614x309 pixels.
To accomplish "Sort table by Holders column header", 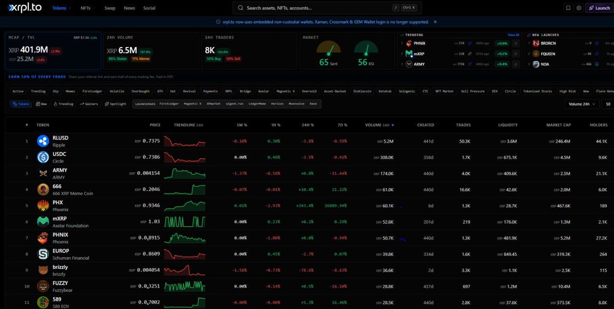I will pyautogui.click(x=598, y=125).
